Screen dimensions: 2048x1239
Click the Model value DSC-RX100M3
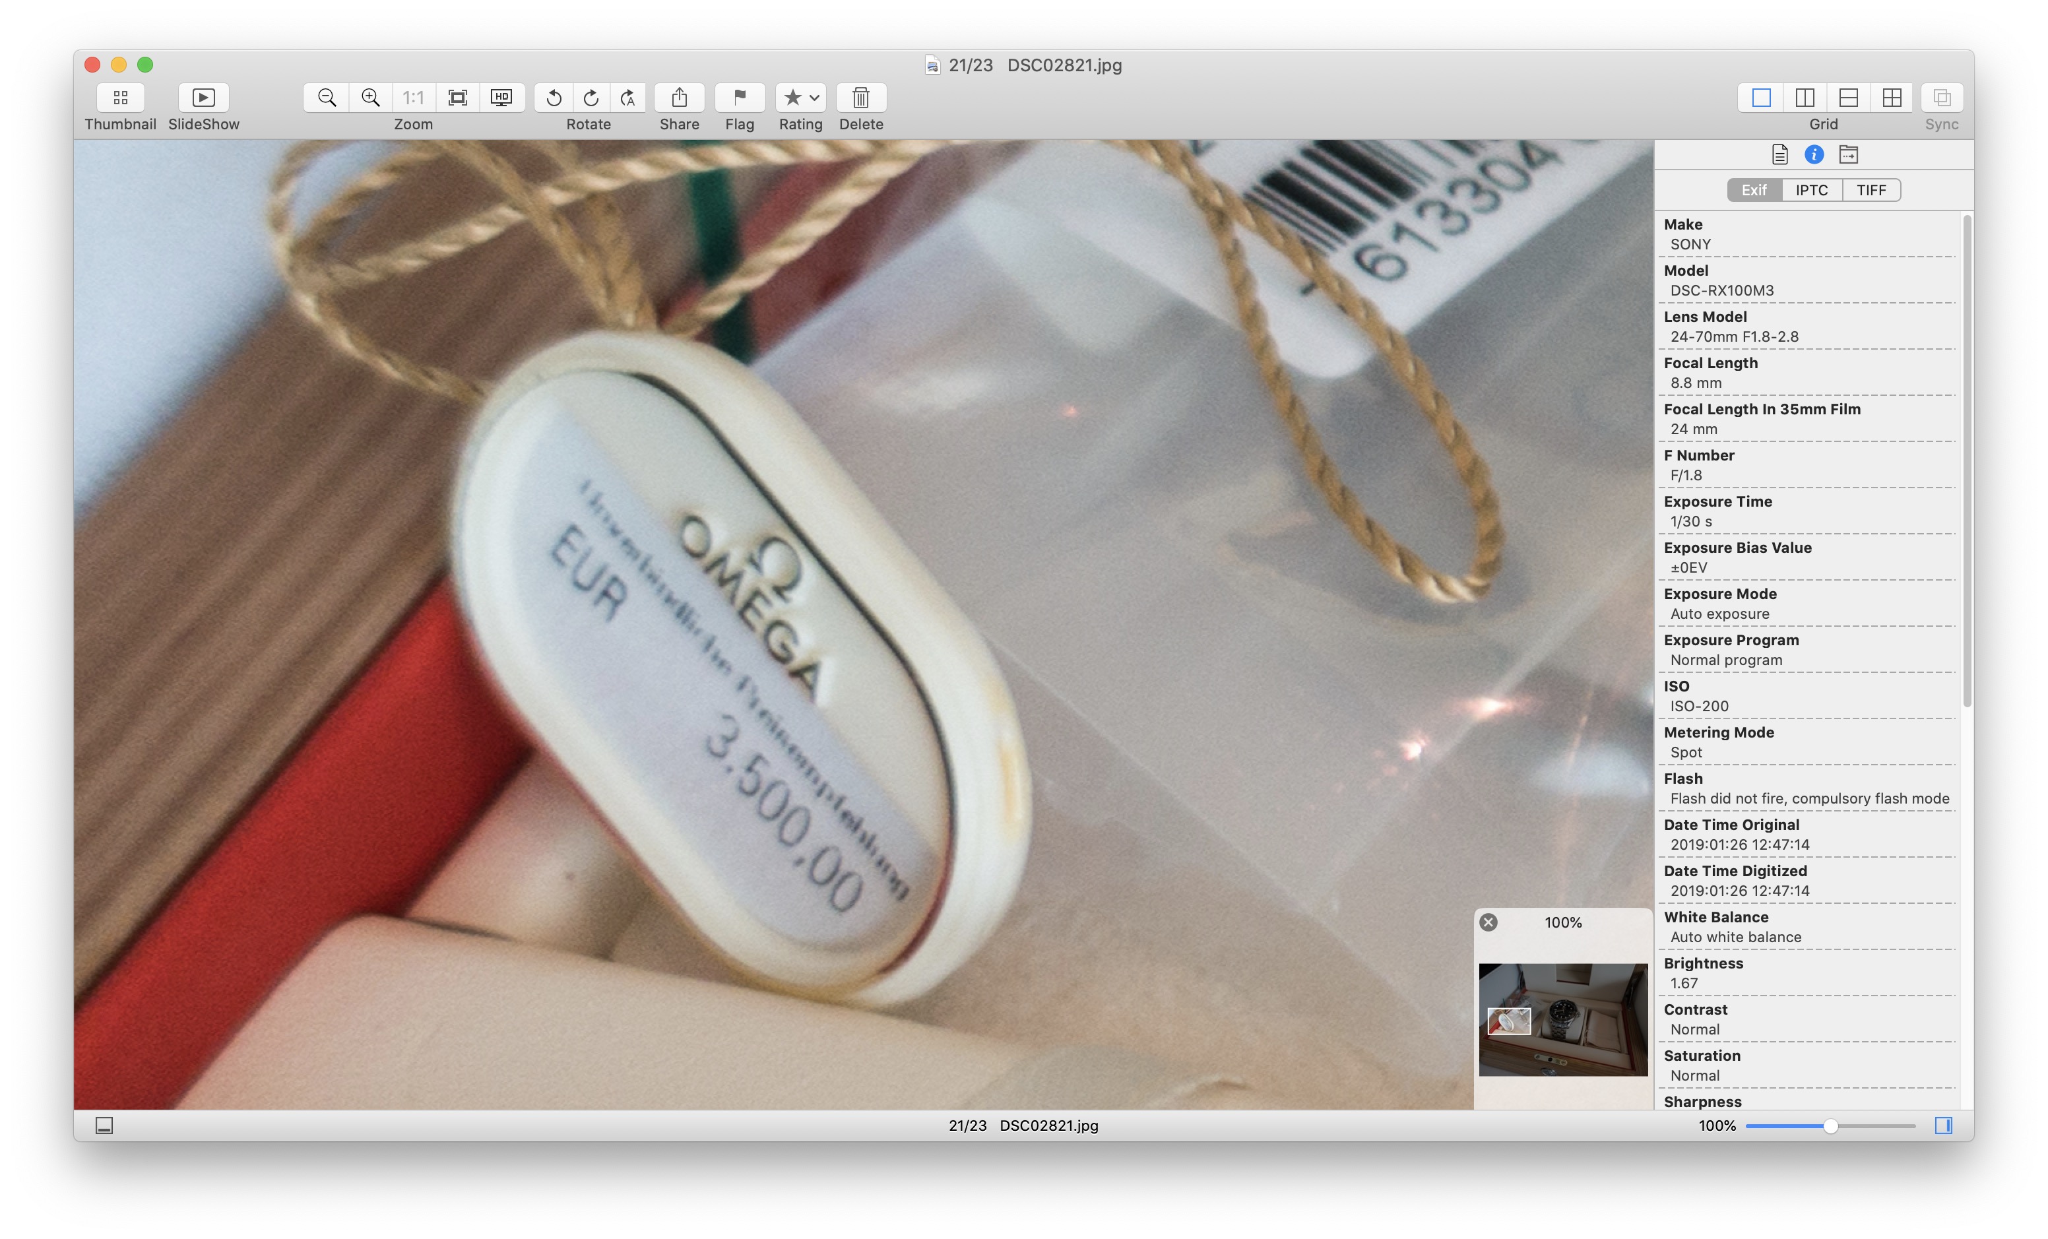click(1722, 291)
